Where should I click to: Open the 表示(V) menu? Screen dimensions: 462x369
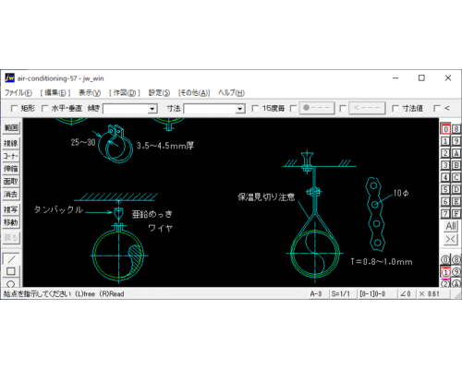(x=90, y=92)
